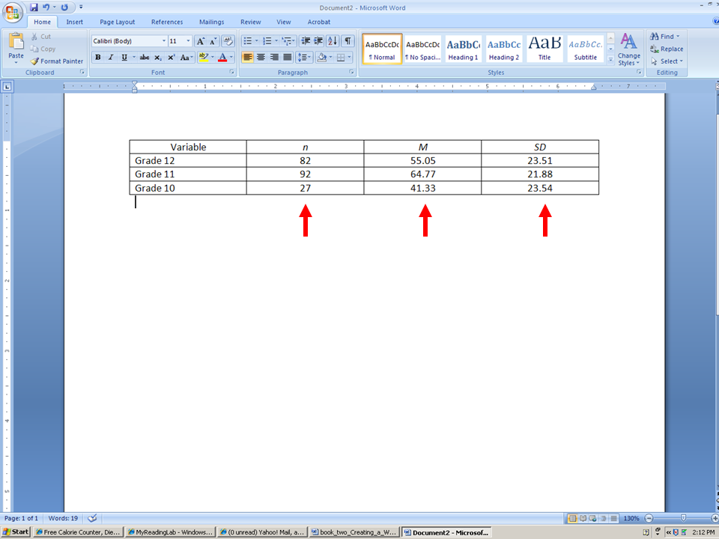Toggle Italic formatting on

point(110,58)
